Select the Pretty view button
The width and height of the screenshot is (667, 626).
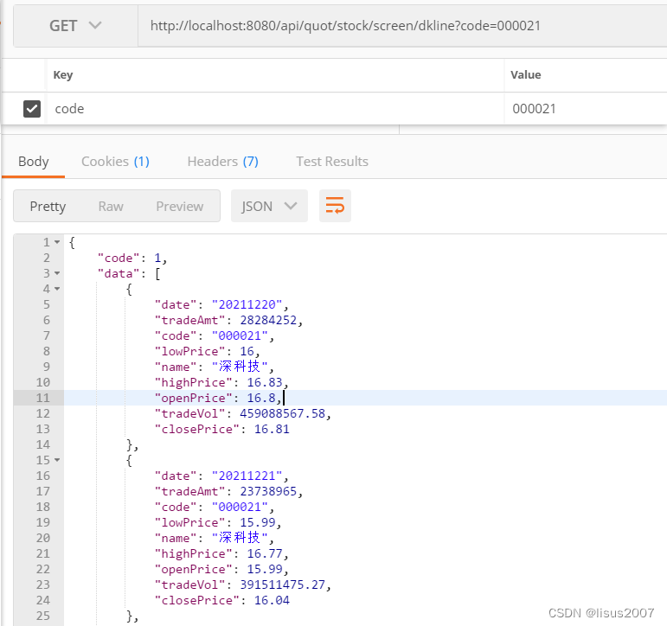click(48, 207)
